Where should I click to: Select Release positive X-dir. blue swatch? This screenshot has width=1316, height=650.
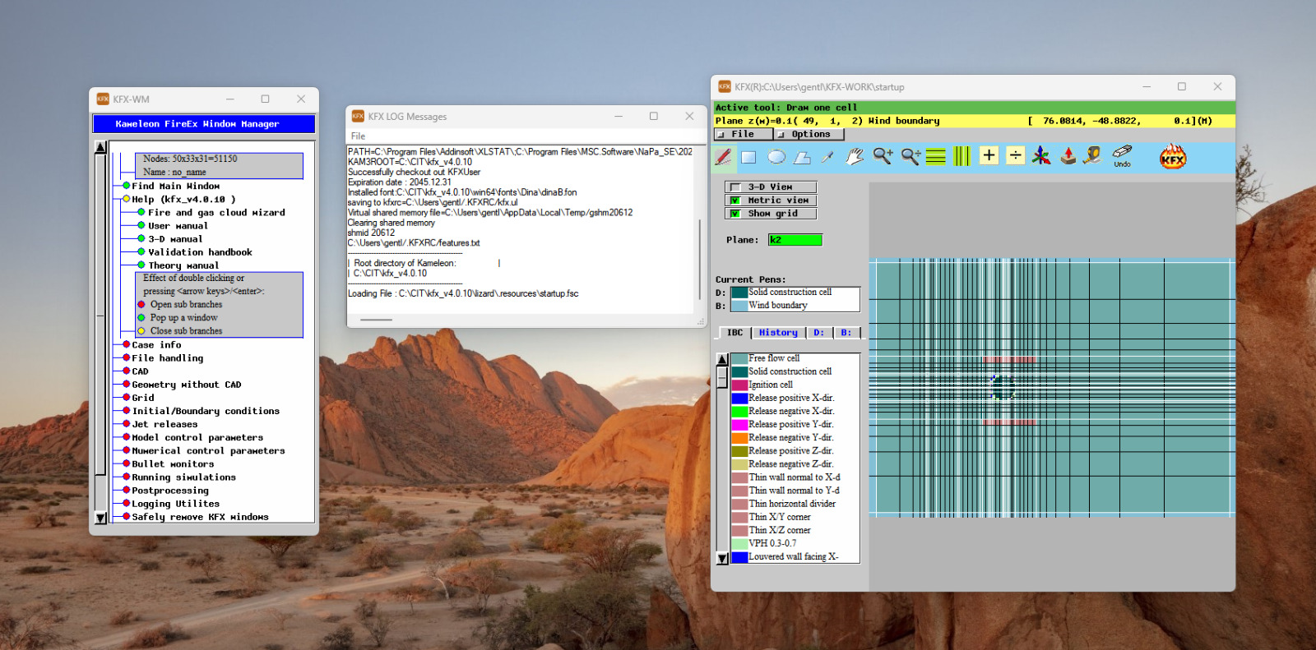(739, 398)
